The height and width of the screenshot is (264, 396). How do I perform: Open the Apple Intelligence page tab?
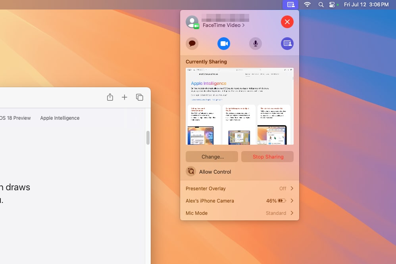[x=60, y=118]
